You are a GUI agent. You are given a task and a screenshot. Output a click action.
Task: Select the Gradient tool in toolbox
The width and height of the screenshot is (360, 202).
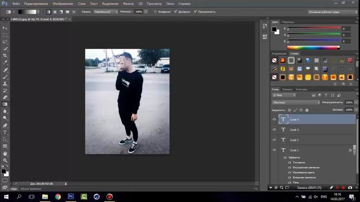pyautogui.click(x=5, y=104)
